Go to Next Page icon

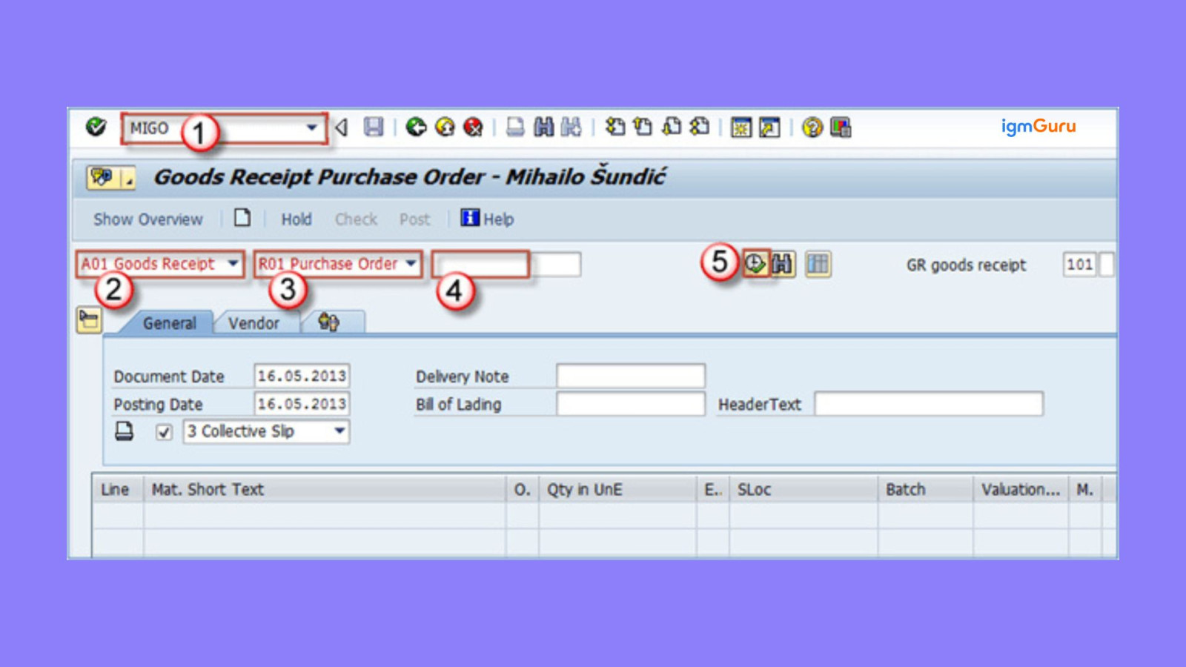click(672, 127)
